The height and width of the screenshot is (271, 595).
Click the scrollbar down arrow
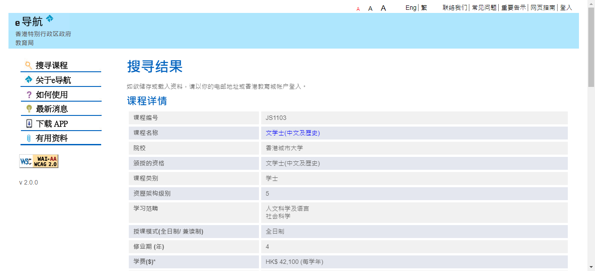click(591, 267)
